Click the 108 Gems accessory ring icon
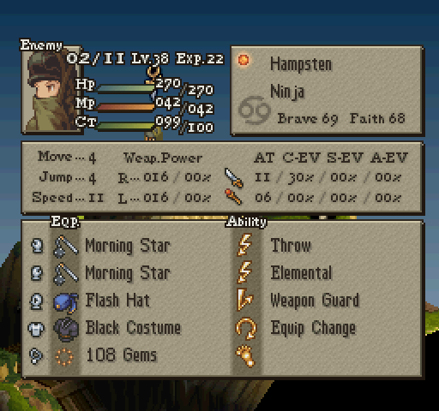Viewport: 439px width, 411px height. tap(64, 357)
